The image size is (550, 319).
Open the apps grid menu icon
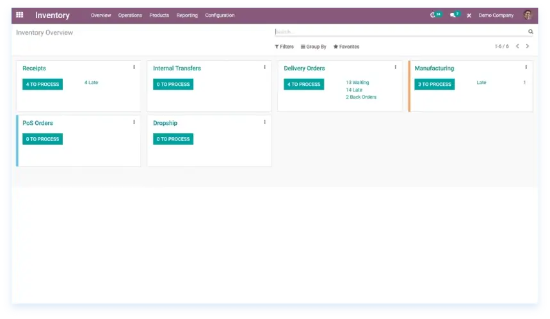(x=20, y=15)
